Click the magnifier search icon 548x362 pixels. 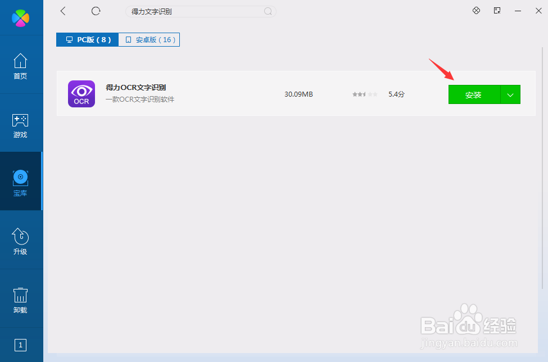[x=268, y=12]
